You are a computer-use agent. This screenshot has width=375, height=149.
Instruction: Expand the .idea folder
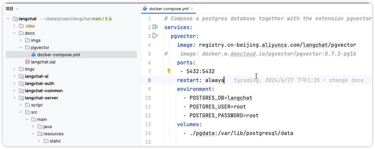pyautogui.click(x=14, y=26)
